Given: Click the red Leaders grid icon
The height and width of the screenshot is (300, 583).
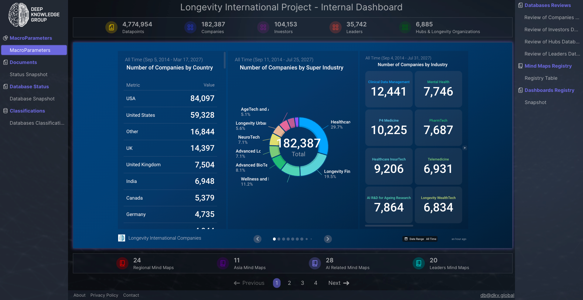Looking at the screenshot, I should (336, 28).
